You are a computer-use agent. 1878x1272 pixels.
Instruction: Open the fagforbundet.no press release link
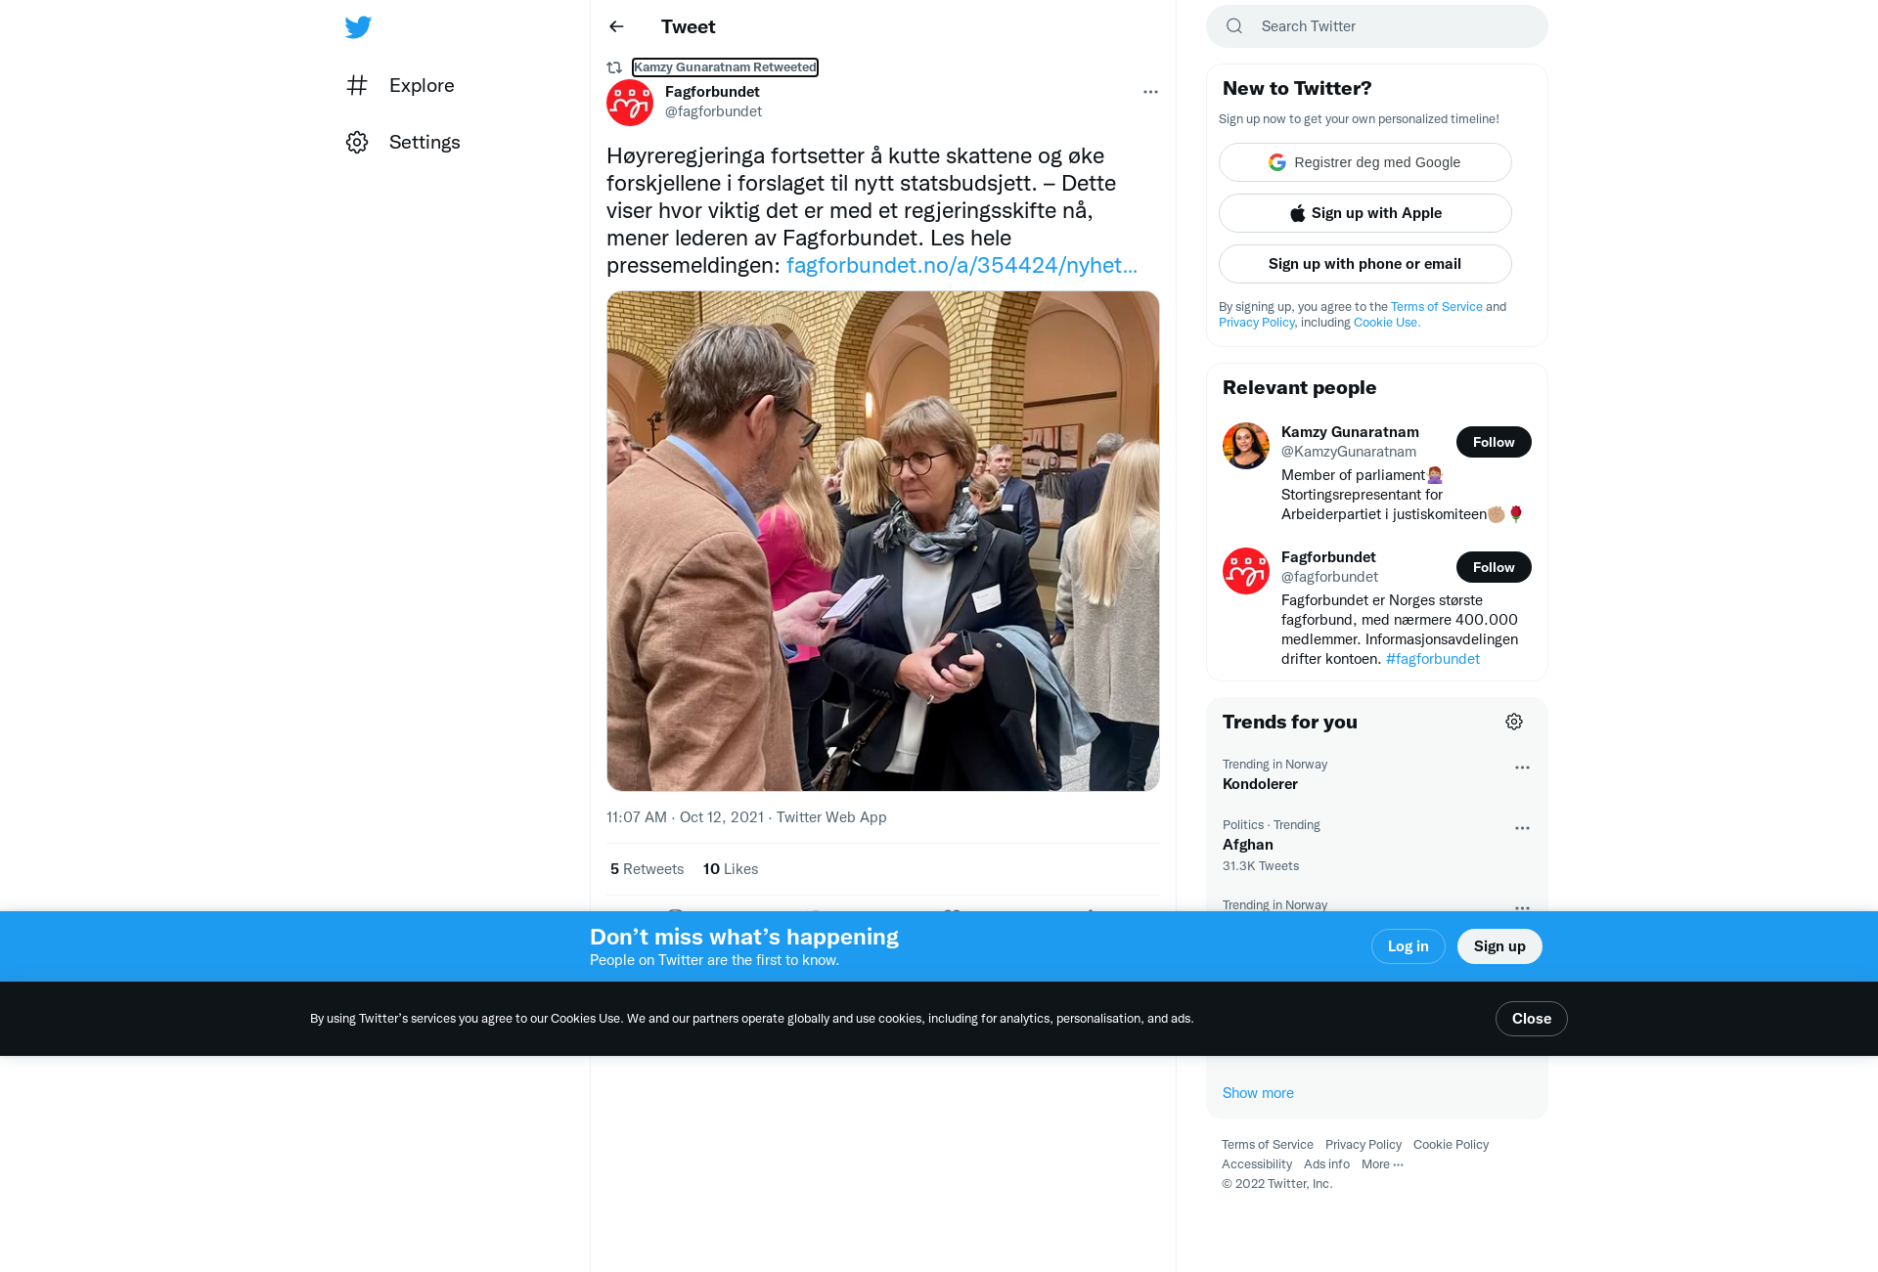click(x=961, y=265)
